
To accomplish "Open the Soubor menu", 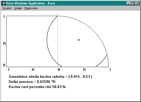I will click(x=7, y=8).
